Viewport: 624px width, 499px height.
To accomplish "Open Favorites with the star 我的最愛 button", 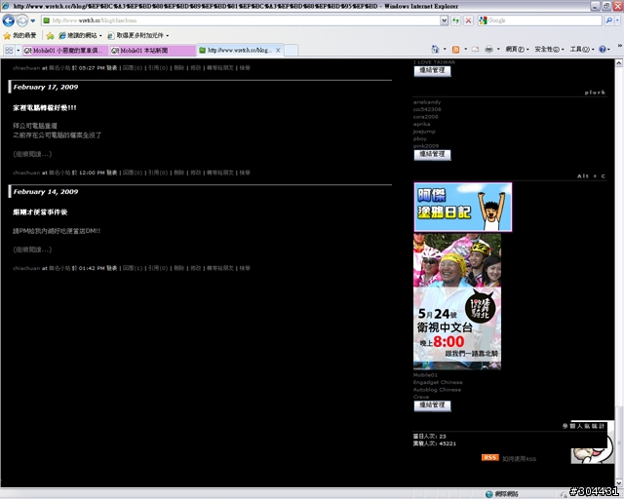I will pyautogui.click(x=19, y=35).
